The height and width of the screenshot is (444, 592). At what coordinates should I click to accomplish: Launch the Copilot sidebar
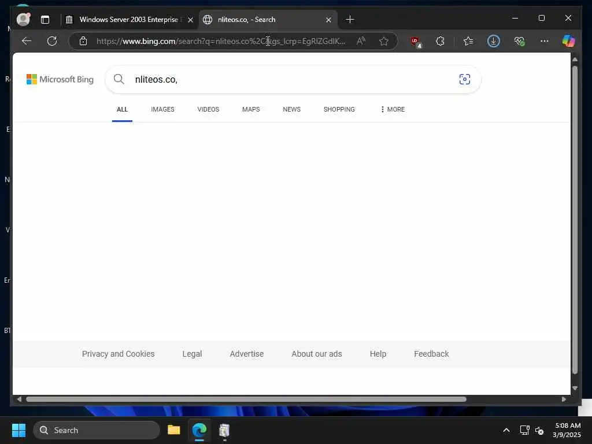568,41
